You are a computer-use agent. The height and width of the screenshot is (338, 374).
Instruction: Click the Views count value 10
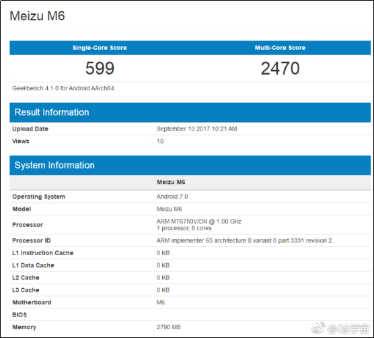160,141
